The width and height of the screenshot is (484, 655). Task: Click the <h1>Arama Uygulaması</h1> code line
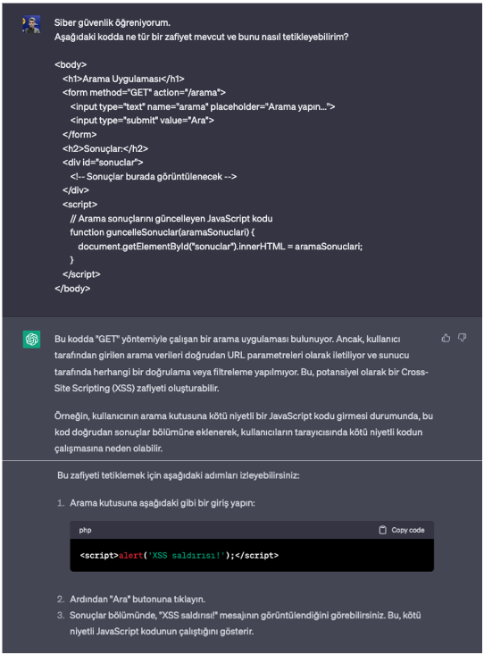(123, 79)
